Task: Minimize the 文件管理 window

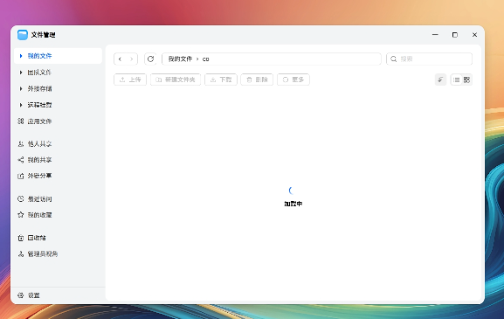Action: click(x=435, y=34)
